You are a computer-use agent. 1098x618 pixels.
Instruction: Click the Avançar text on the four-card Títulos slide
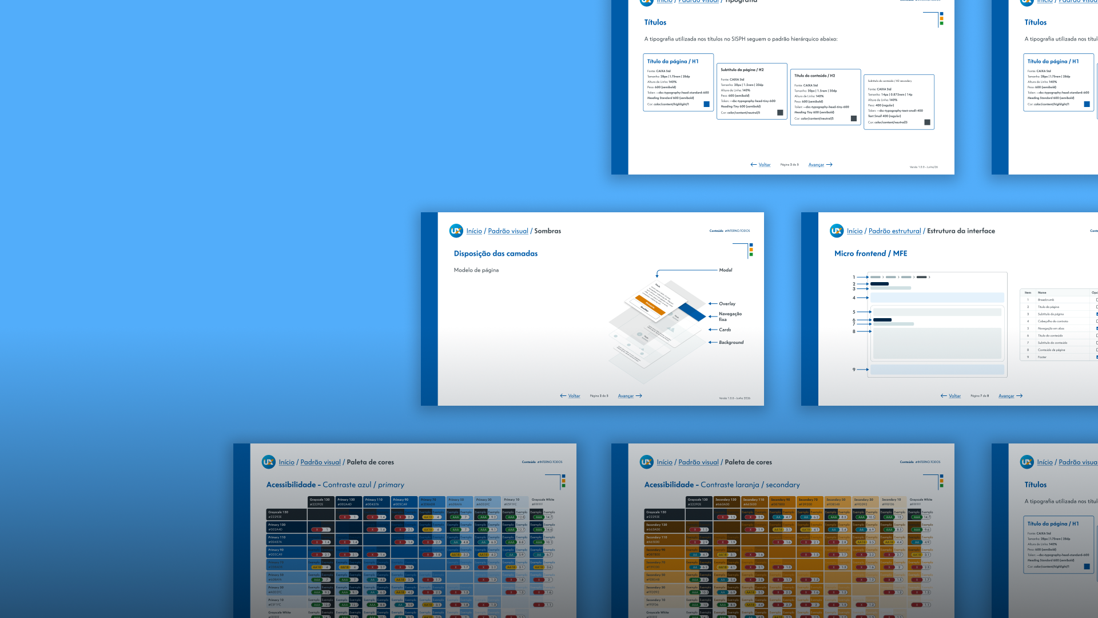pyautogui.click(x=816, y=165)
